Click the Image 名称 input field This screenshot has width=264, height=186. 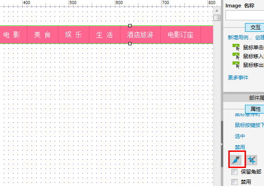point(245,15)
